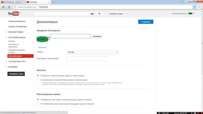Switch to the Mr-Potatozz YouTube tab
The height and width of the screenshot is (114, 203).
(13, 2)
